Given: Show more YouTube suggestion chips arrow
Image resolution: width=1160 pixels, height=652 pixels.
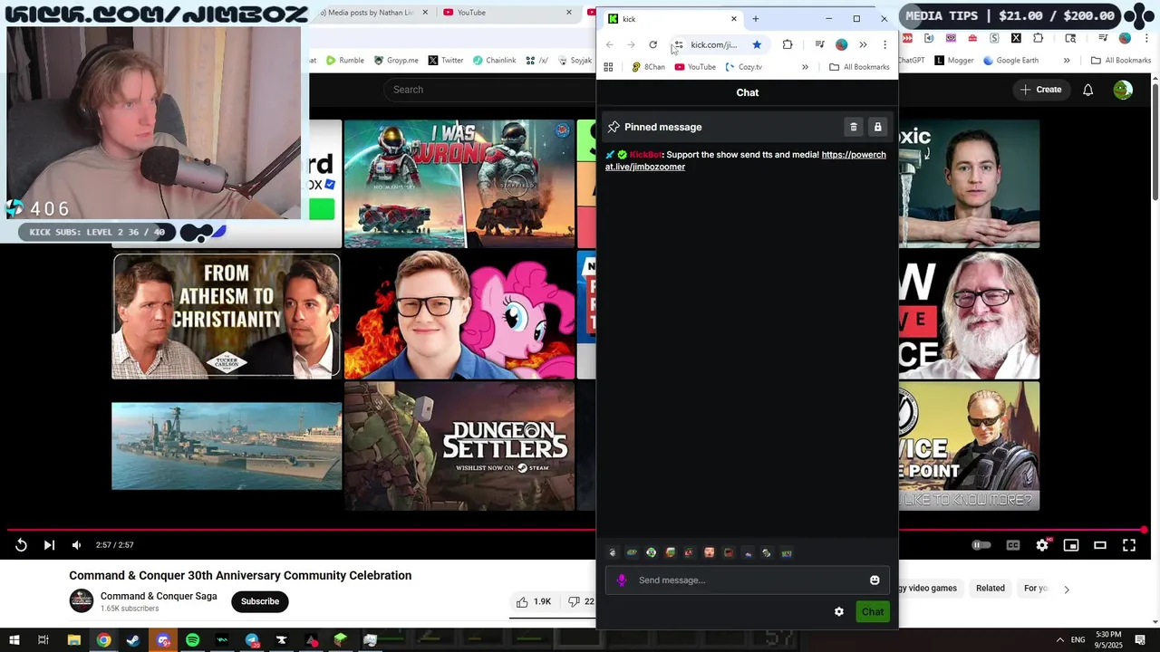Looking at the screenshot, I should (x=1067, y=589).
